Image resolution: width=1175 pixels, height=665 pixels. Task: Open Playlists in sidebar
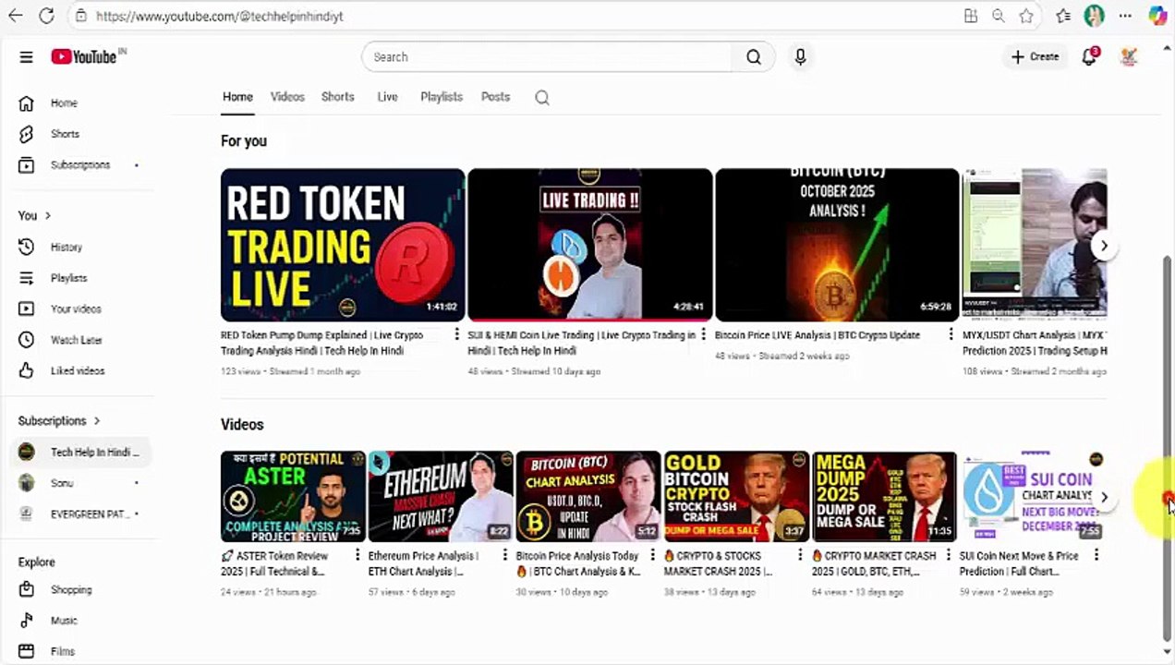click(x=79, y=278)
